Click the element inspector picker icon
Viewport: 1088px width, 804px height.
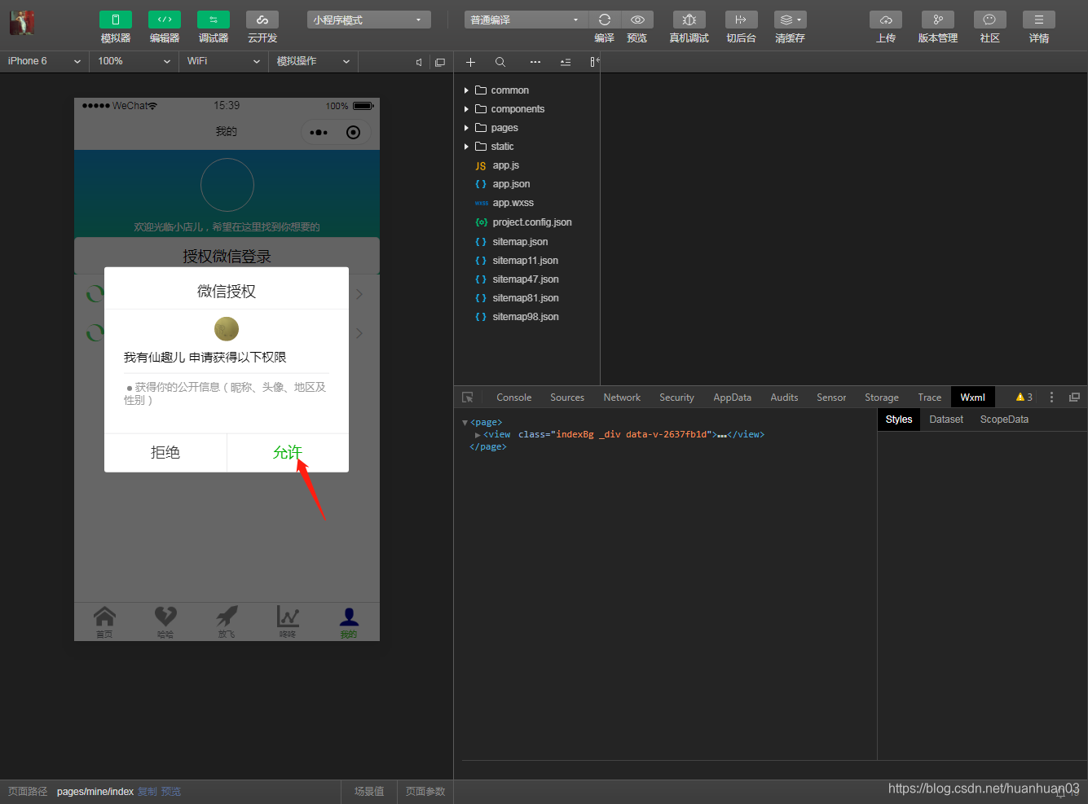[x=468, y=398]
